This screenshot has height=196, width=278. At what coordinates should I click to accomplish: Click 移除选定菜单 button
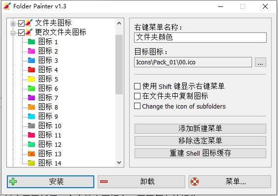pyautogui.click(x=200, y=141)
